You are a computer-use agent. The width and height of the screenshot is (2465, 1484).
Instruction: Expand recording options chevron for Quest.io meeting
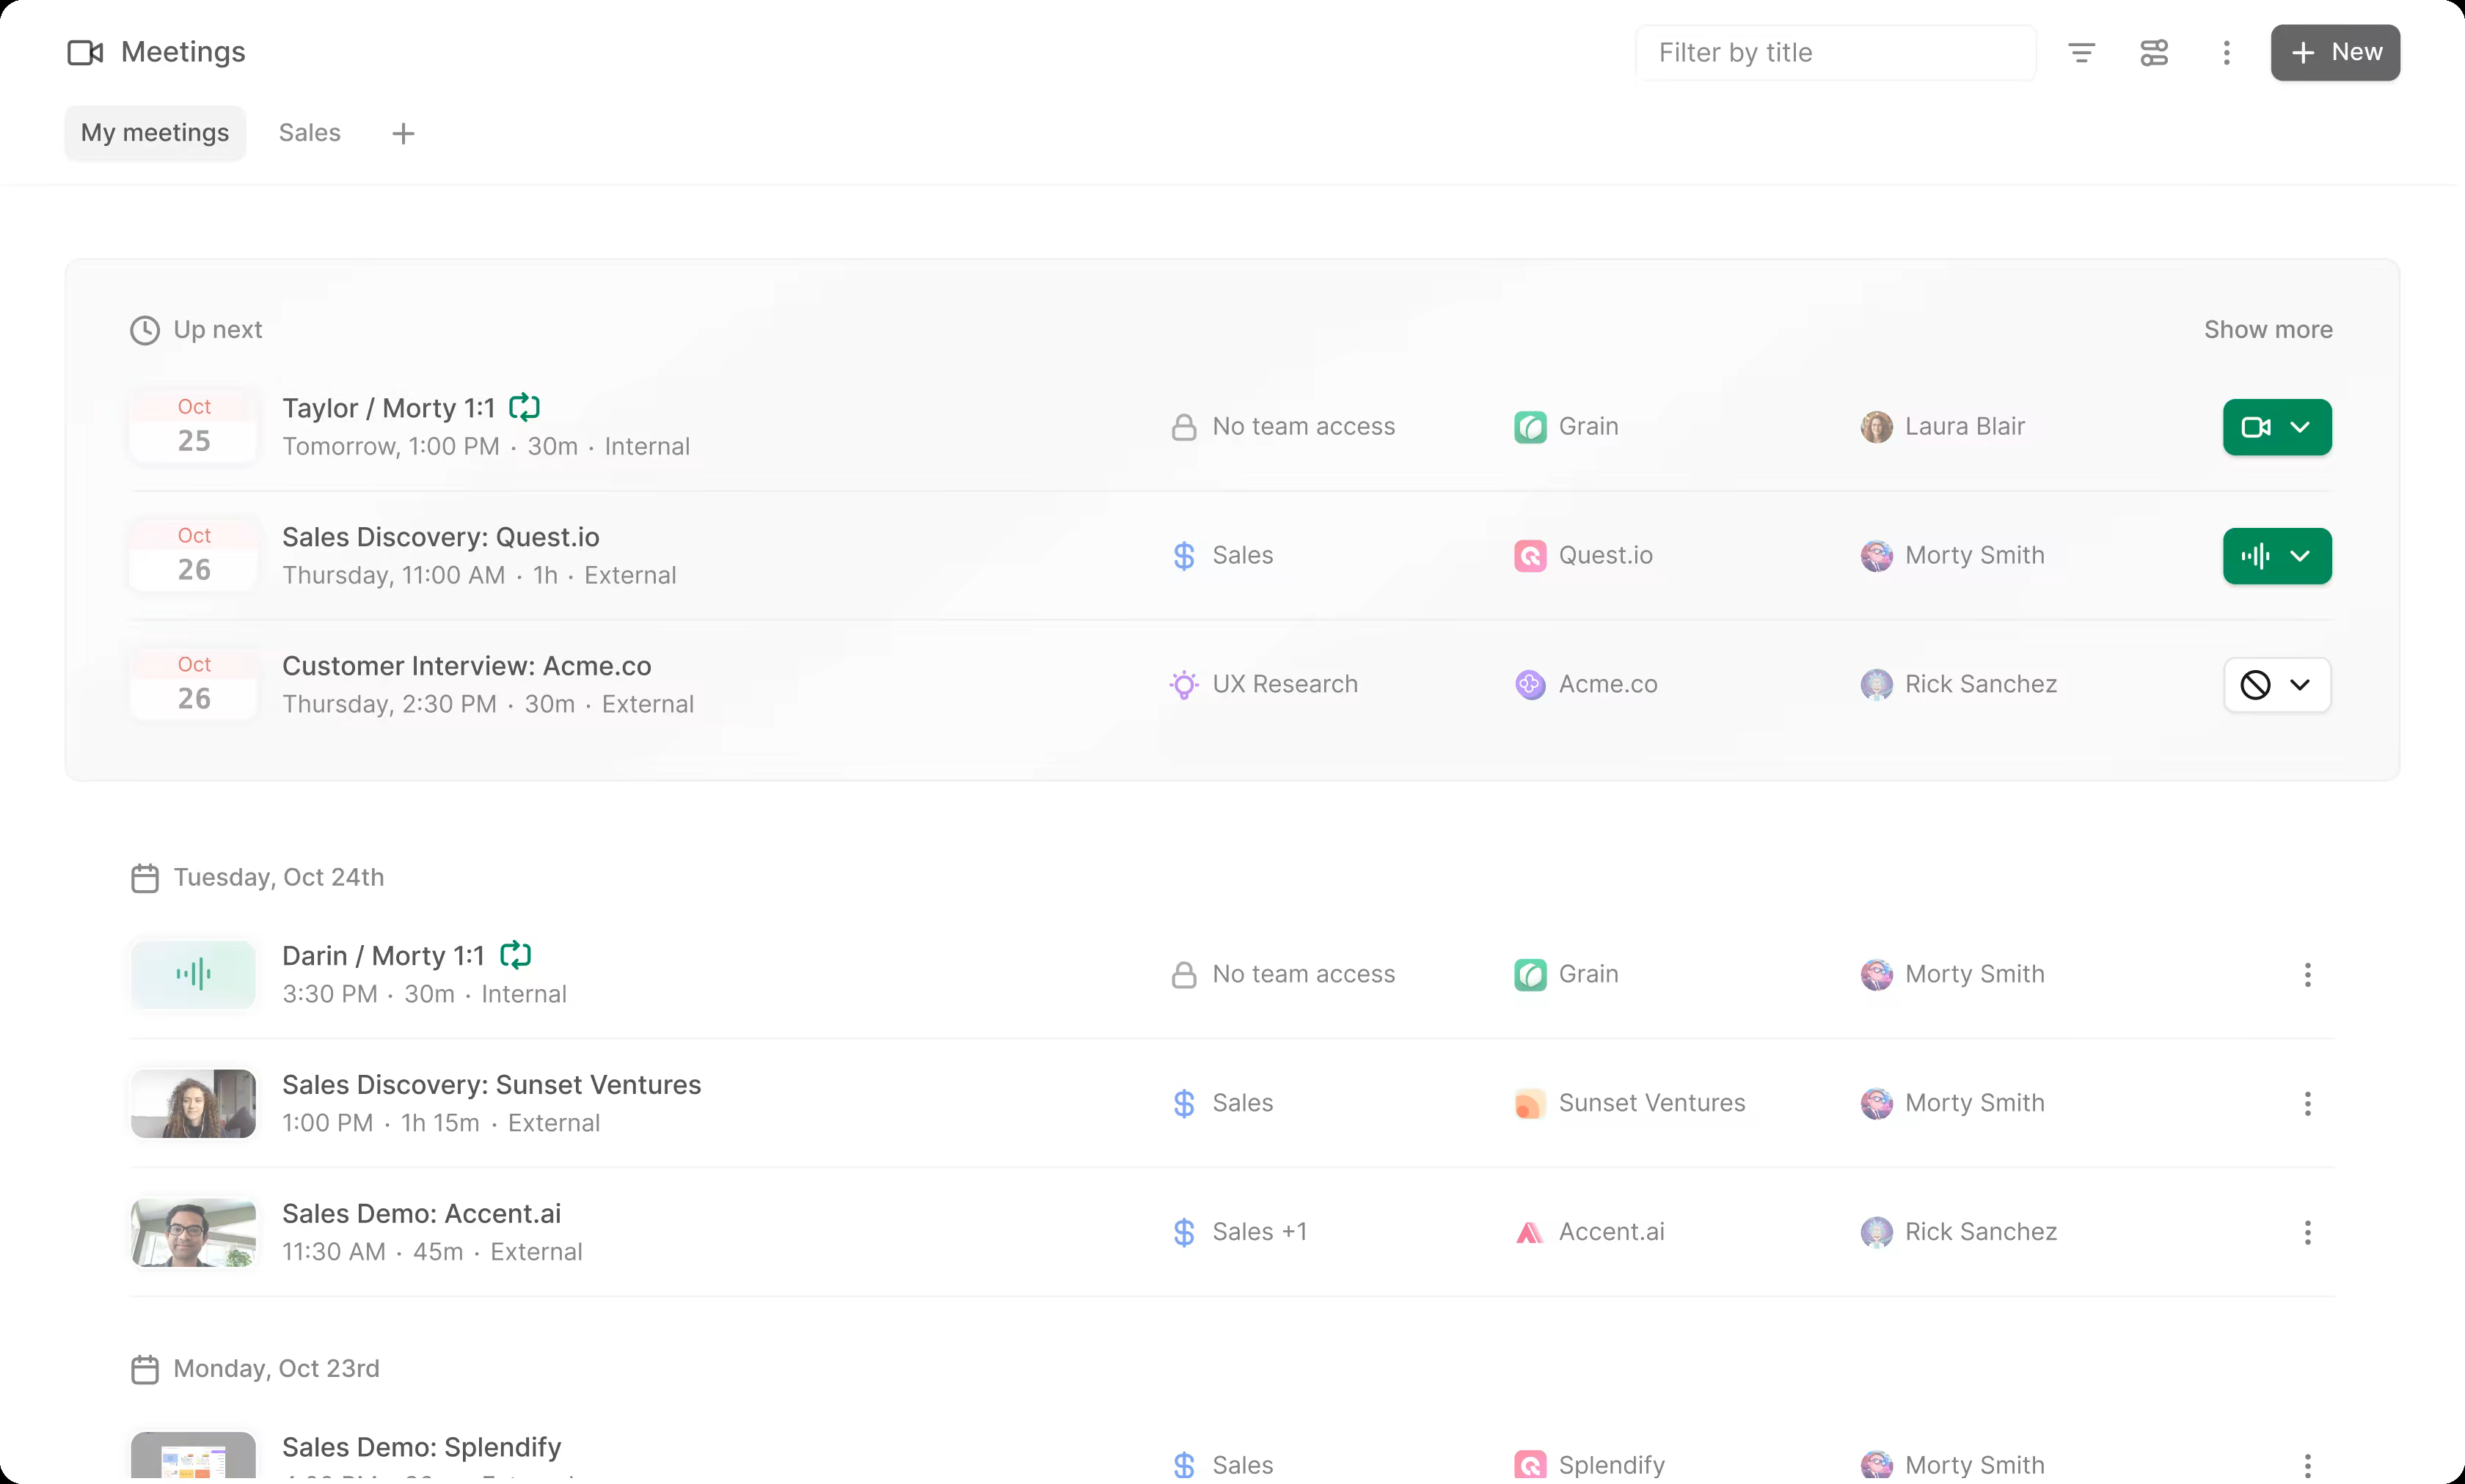pos(2300,556)
